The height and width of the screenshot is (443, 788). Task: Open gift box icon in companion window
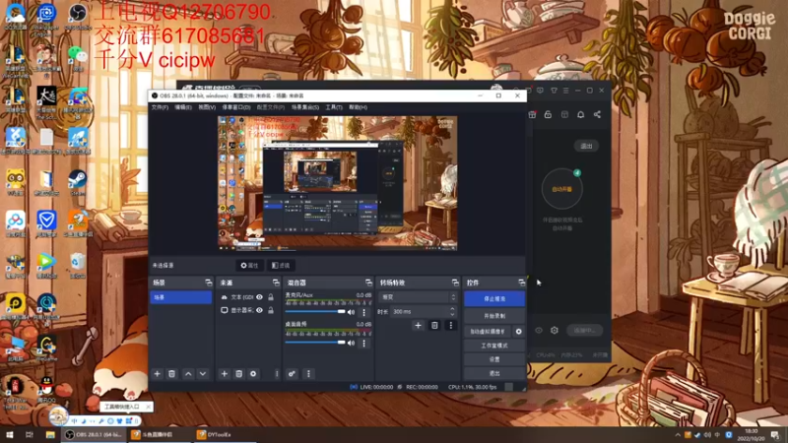coord(532,114)
